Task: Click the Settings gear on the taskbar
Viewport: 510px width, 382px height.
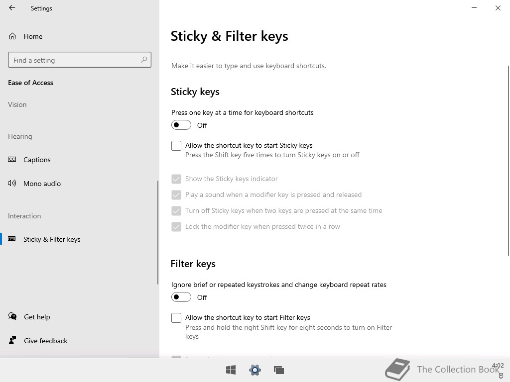Action: 255,370
